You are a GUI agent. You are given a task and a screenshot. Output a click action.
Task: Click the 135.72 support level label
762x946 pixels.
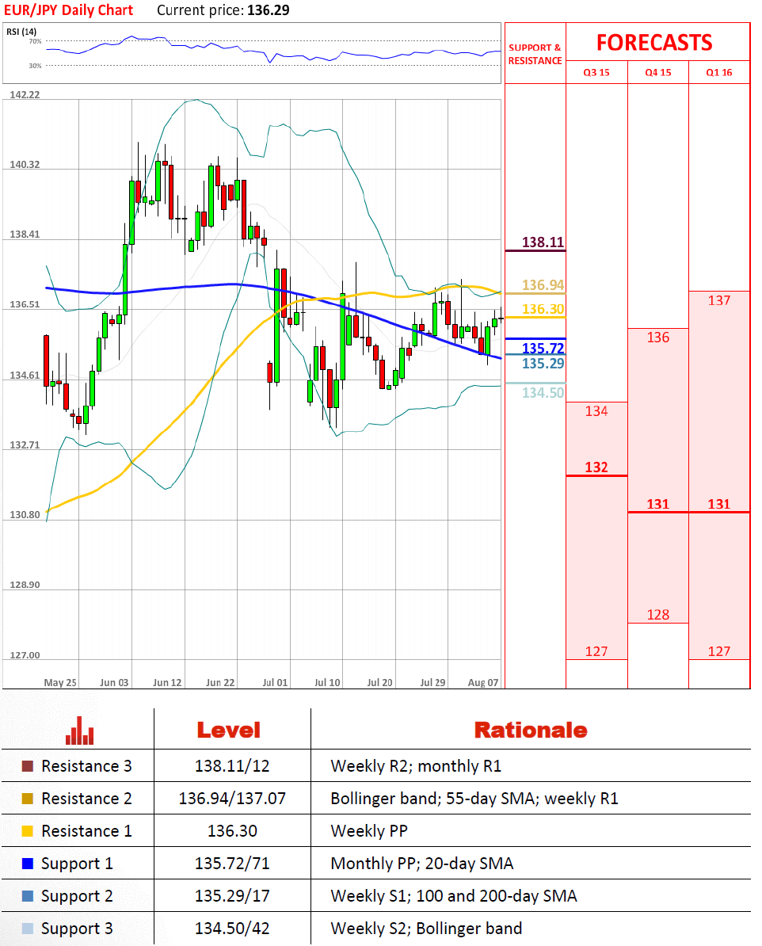[543, 348]
